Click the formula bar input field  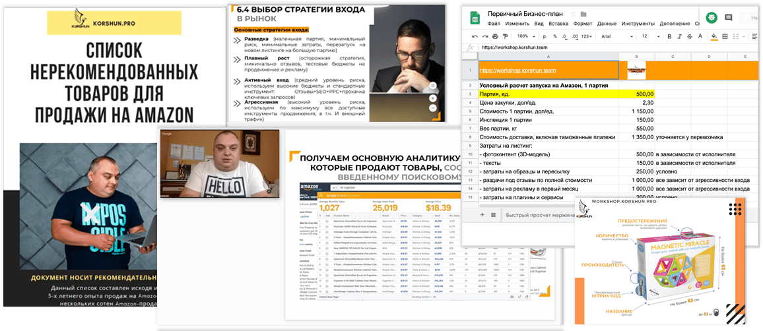click(618, 47)
